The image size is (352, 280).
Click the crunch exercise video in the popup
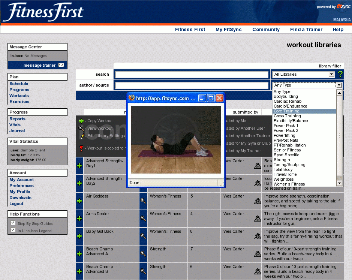[176, 140]
